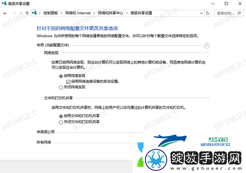The width and height of the screenshot is (246, 173).
Task: Minimize the 高级共享设置 window
Action: coord(213,4)
